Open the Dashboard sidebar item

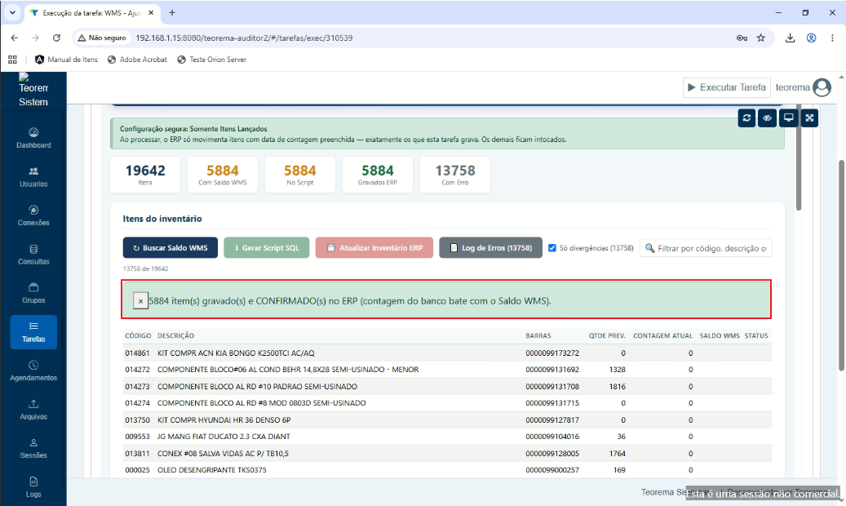click(33, 138)
